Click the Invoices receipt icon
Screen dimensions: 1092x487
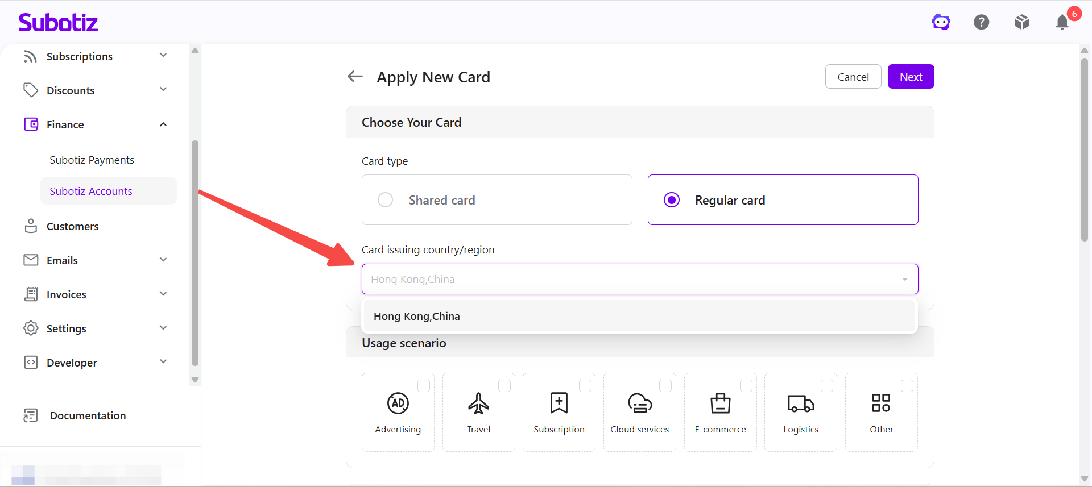(31, 294)
